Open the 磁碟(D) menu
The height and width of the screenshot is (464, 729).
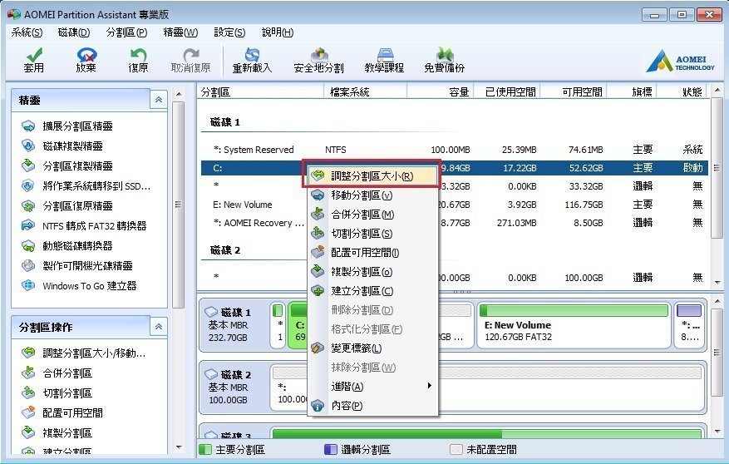coord(74,32)
